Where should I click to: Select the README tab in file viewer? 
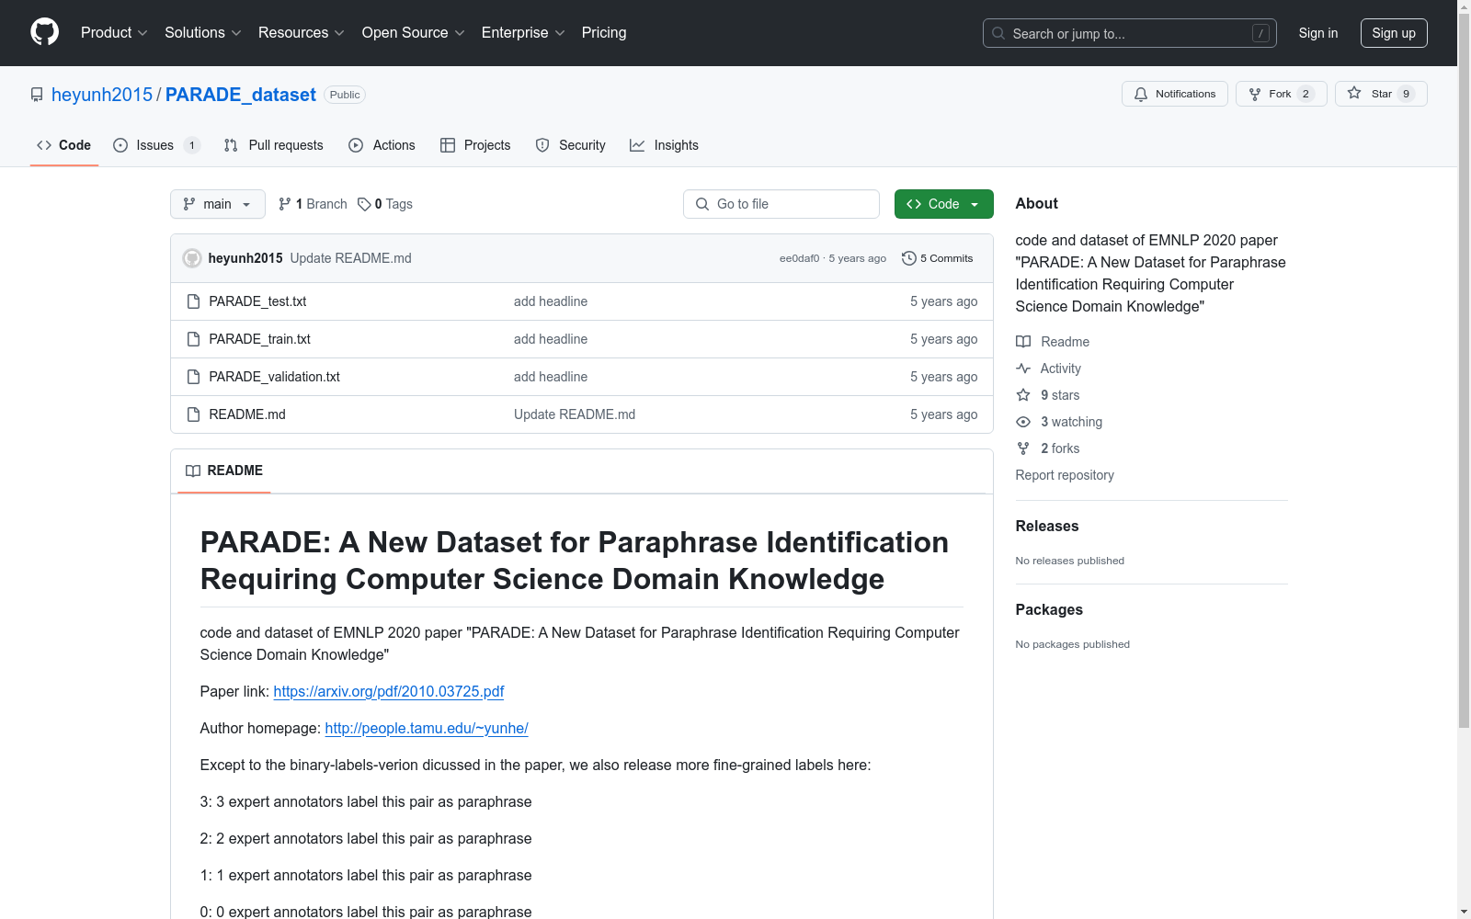click(224, 471)
